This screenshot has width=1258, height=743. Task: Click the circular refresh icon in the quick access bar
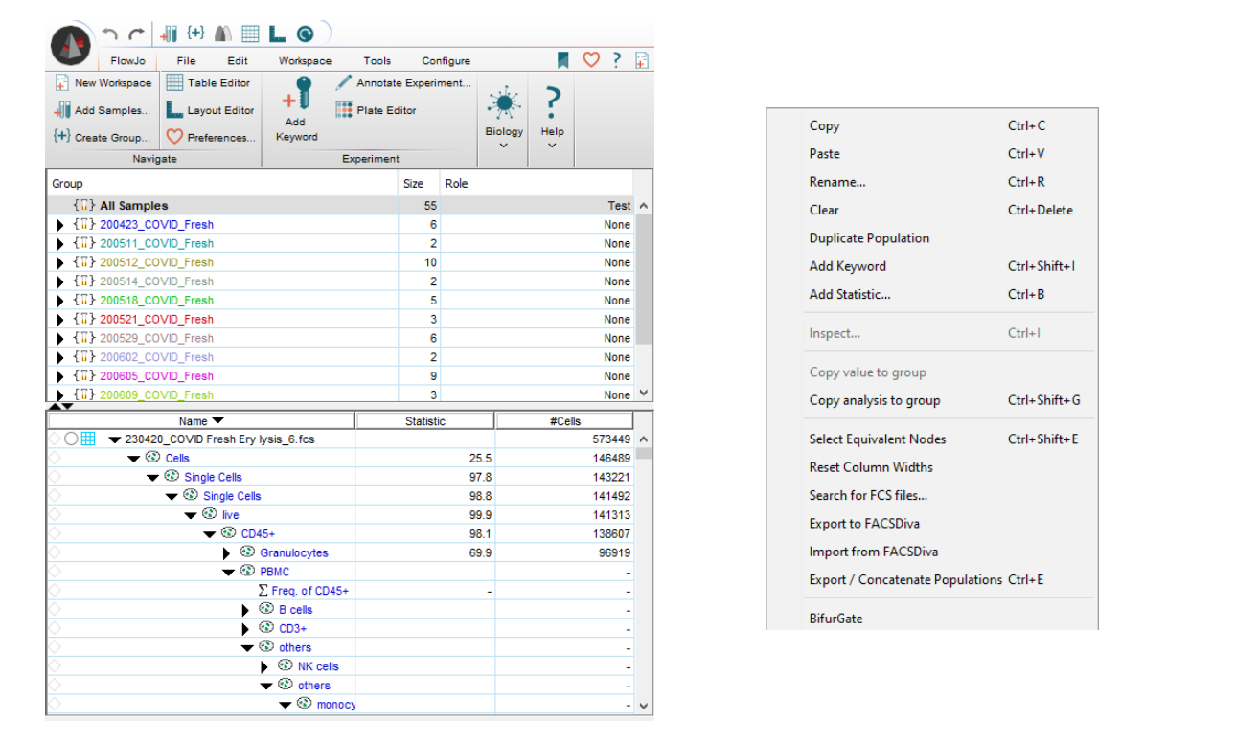coord(306,34)
